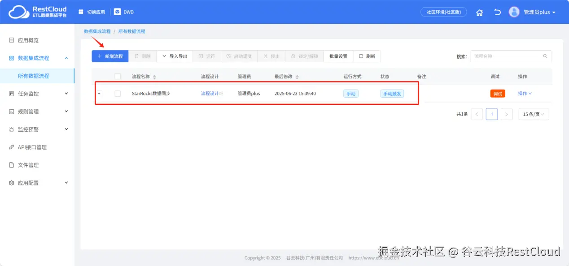Open the 流程设计 link in row
This screenshot has height=266, width=569.
pyautogui.click(x=210, y=94)
